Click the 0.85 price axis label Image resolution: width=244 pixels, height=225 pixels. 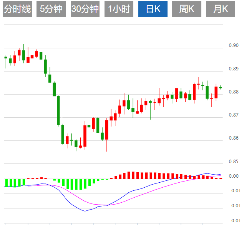click(234, 161)
